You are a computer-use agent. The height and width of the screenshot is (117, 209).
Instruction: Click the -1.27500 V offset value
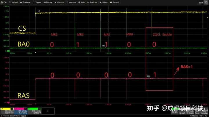pos(23,113)
